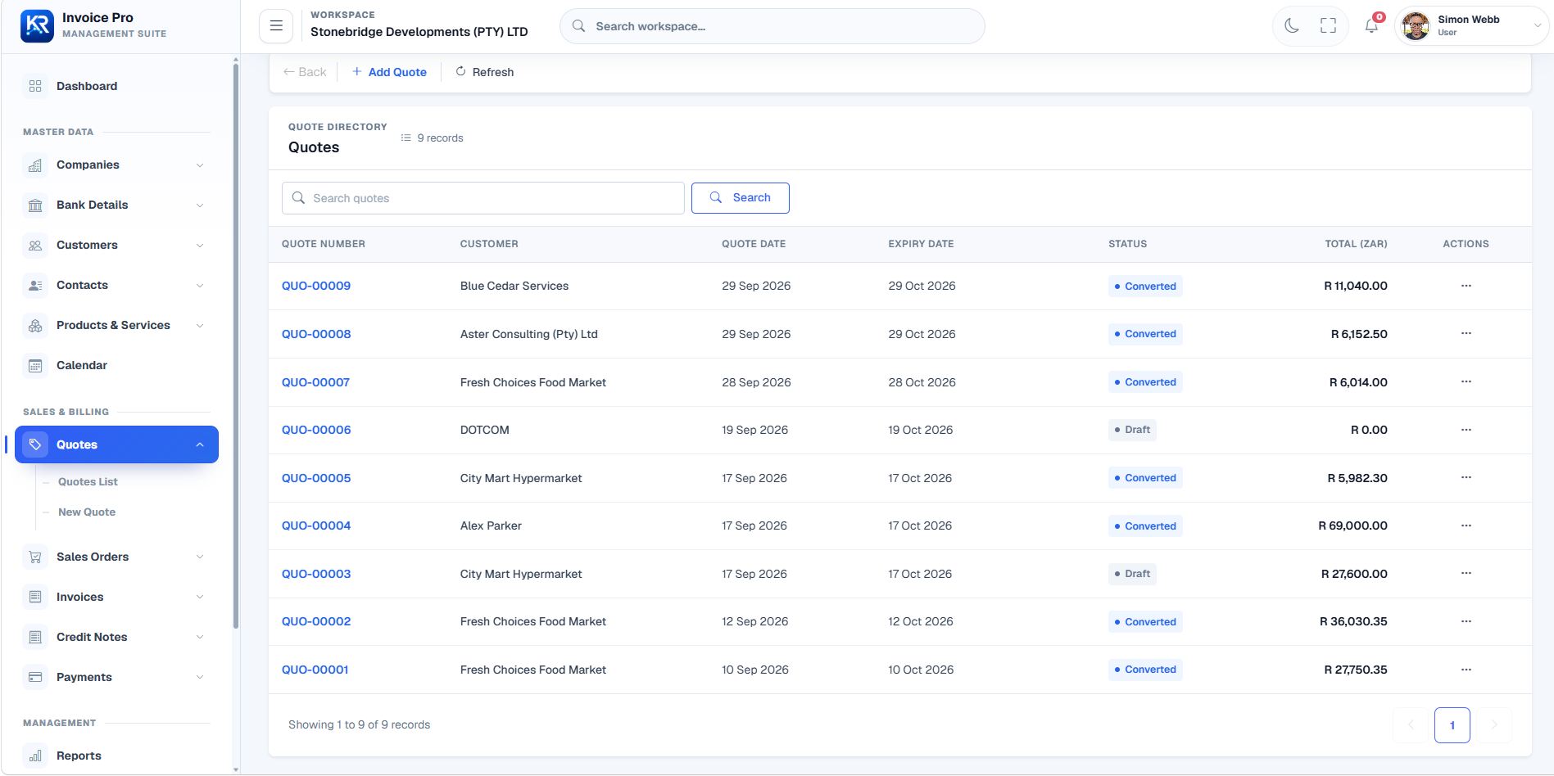Click the Payments card icon
The image size is (1554, 776).
point(35,678)
